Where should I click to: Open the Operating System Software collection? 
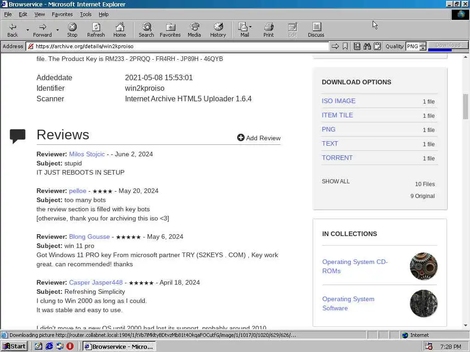[x=348, y=303]
